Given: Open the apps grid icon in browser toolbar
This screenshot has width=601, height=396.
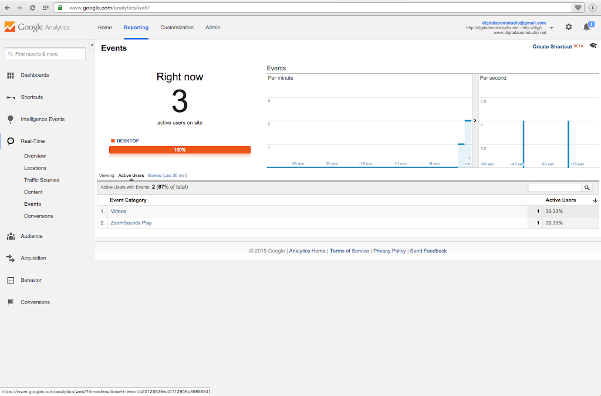Looking at the screenshot, I should click(46, 8).
